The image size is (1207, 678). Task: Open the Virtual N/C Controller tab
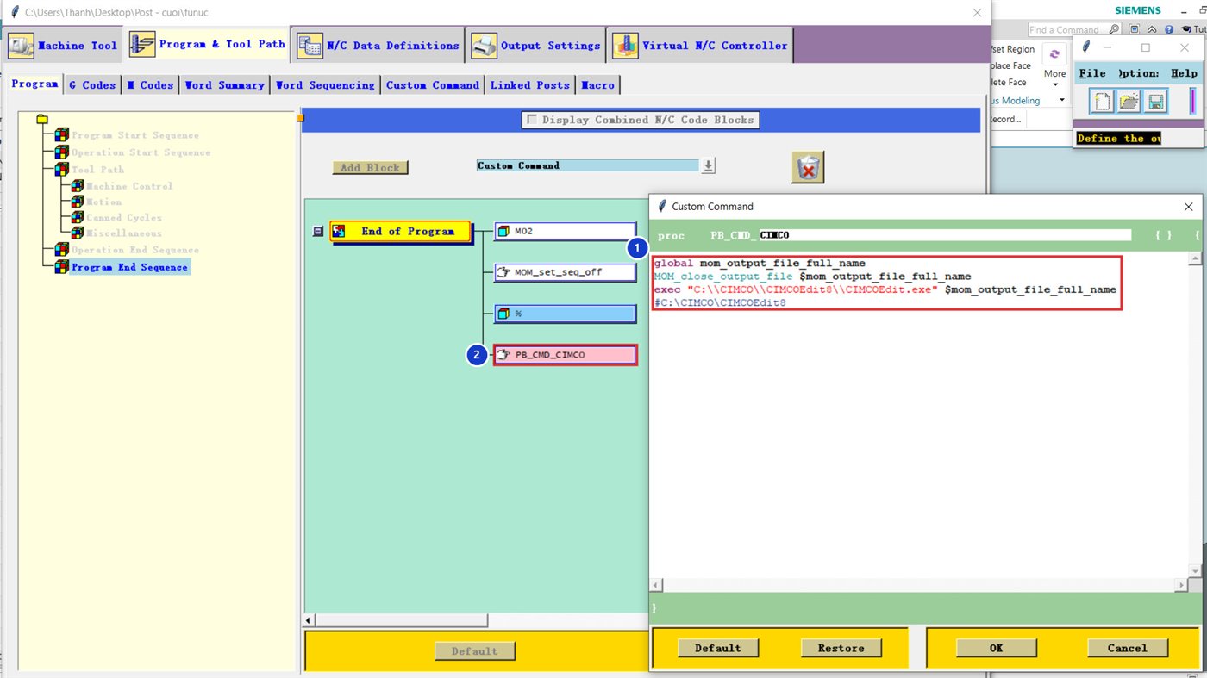(x=700, y=46)
